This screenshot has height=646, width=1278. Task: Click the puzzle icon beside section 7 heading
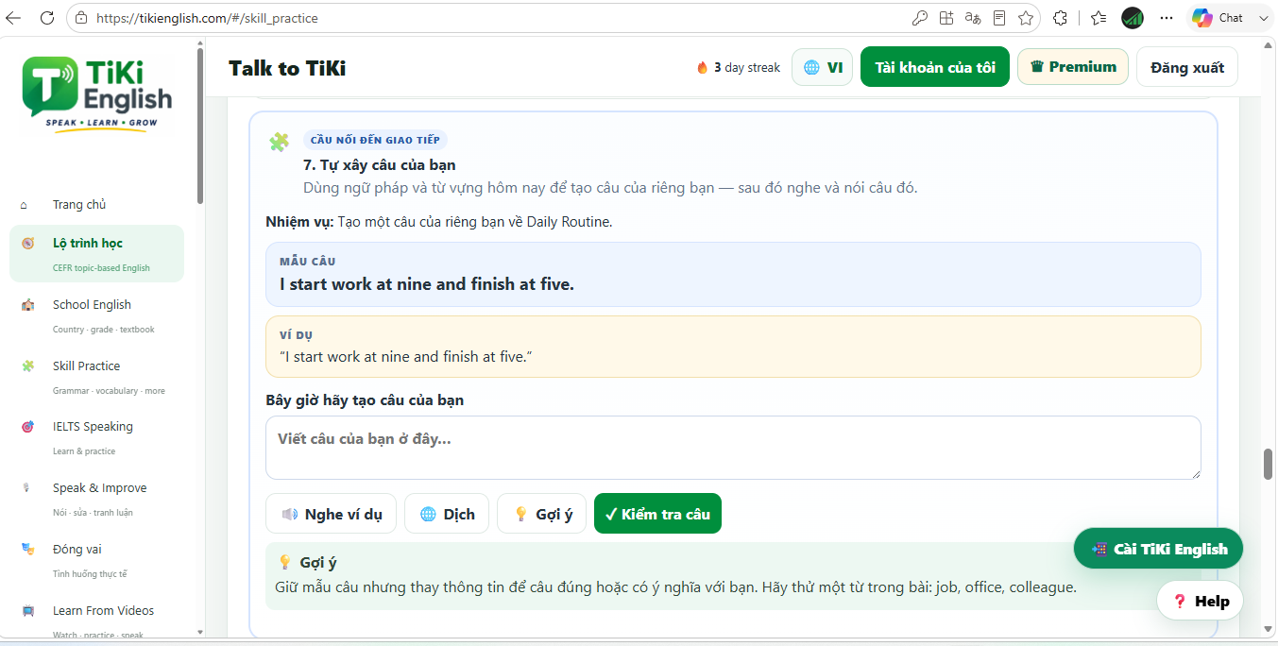(279, 143)
